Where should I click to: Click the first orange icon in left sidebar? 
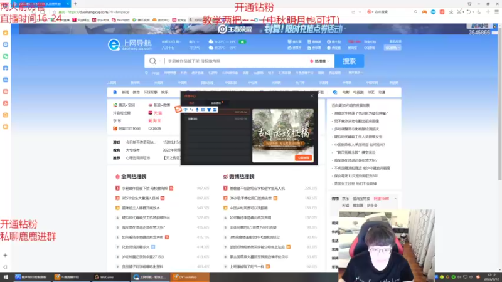coord(6,33)
